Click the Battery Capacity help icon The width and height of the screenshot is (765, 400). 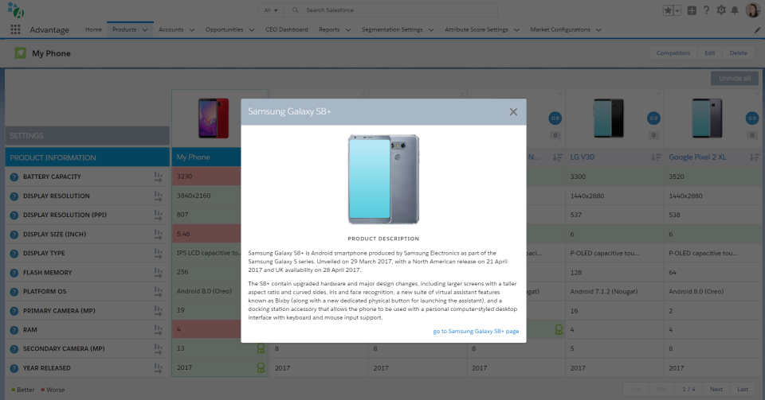point(14,177)
